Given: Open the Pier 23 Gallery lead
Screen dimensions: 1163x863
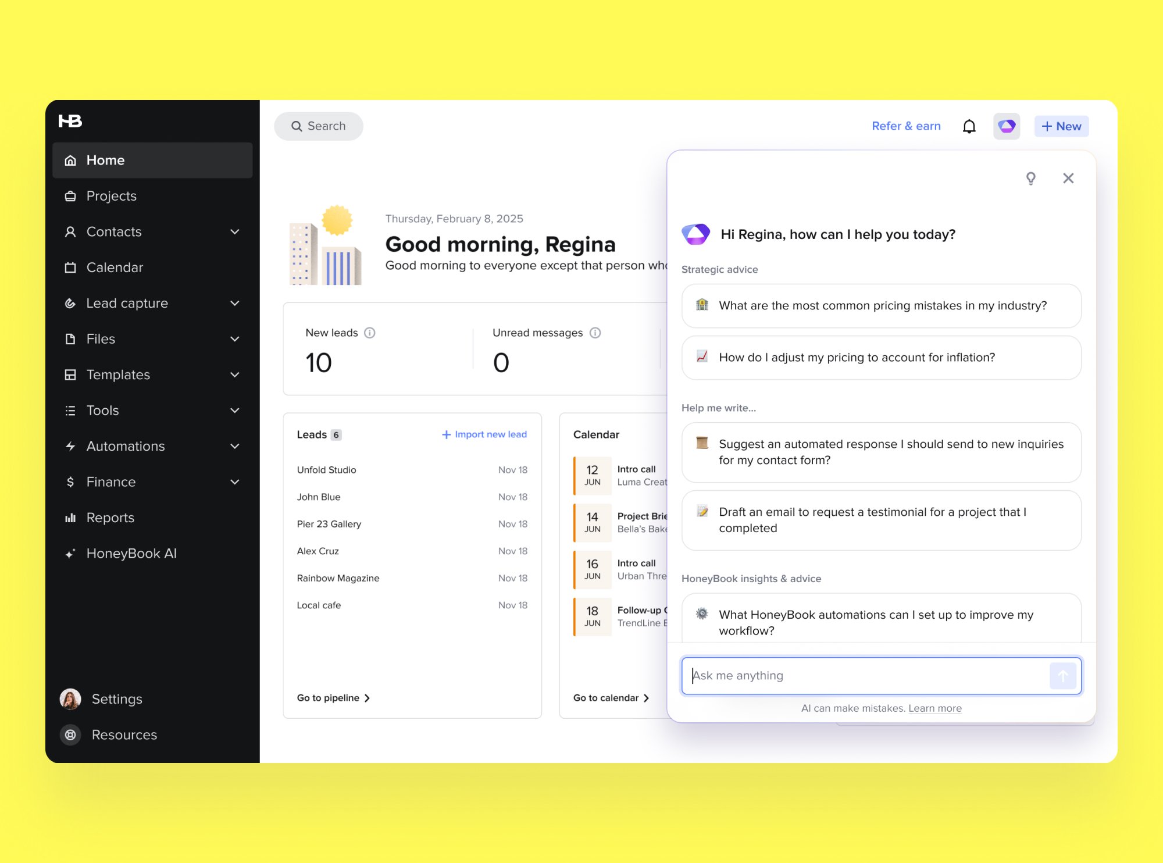Looking at the screenshot, I should click(x=412, y=524).
